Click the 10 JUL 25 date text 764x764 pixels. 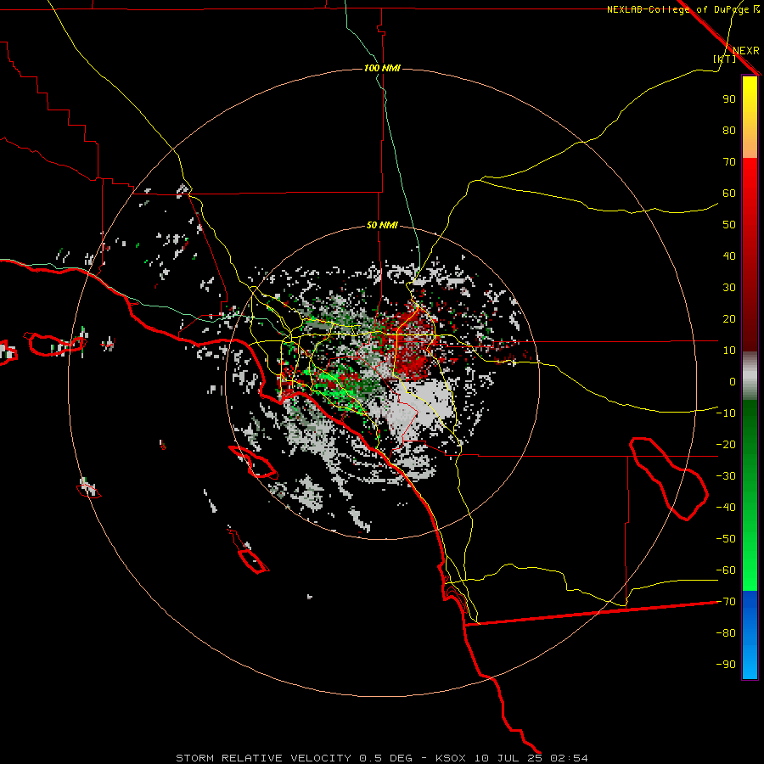click(x=508, y=758)
